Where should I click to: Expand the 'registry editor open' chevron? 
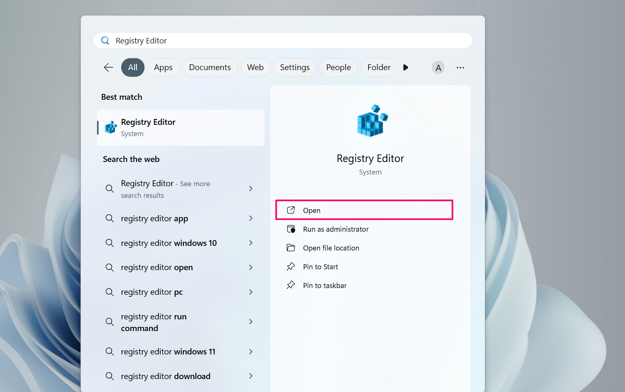[251, 267]
